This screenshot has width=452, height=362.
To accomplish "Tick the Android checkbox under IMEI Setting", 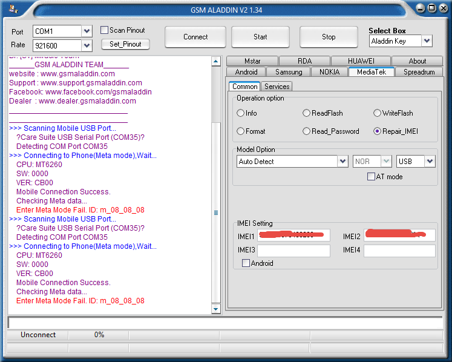I will point(246,263).
